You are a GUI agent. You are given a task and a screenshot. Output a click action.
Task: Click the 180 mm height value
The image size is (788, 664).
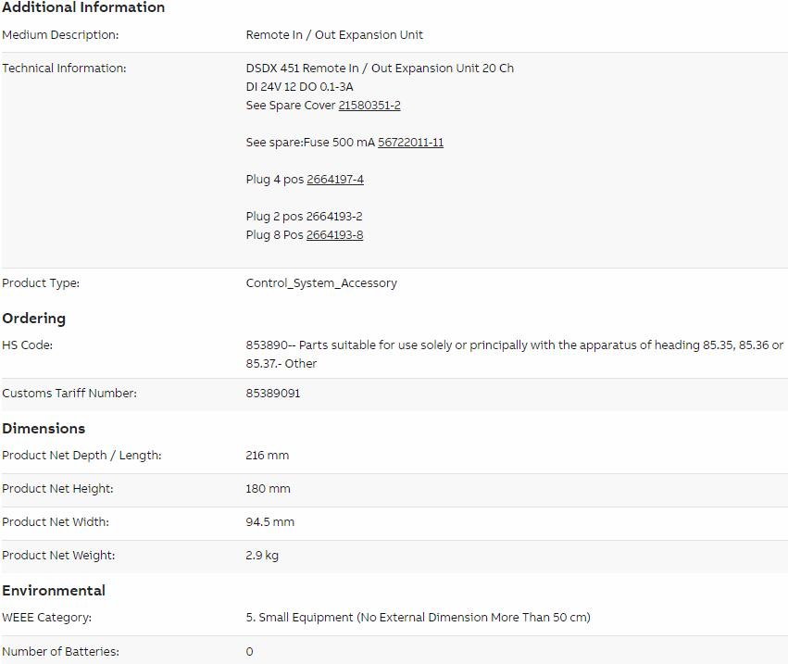[268, 489]
